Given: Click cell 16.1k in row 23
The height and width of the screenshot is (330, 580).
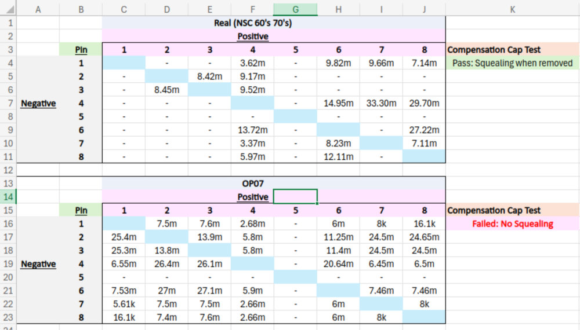Looking at the screenshot, I should (x=124, y=317).
